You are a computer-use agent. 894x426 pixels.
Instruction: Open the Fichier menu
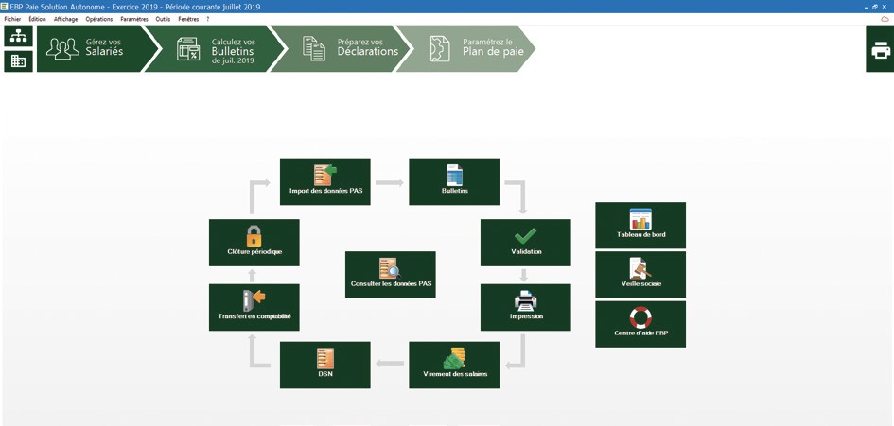coord(12,19)
